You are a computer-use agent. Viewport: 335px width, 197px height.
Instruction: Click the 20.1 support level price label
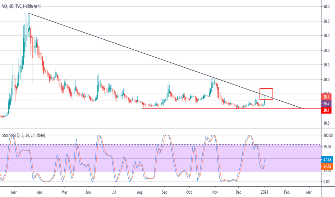326,110
